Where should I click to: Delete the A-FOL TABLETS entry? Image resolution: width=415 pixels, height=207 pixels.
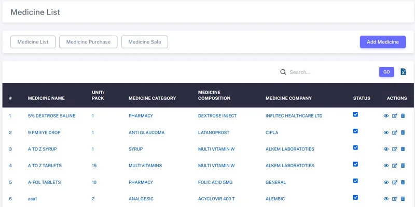point(403,182)
